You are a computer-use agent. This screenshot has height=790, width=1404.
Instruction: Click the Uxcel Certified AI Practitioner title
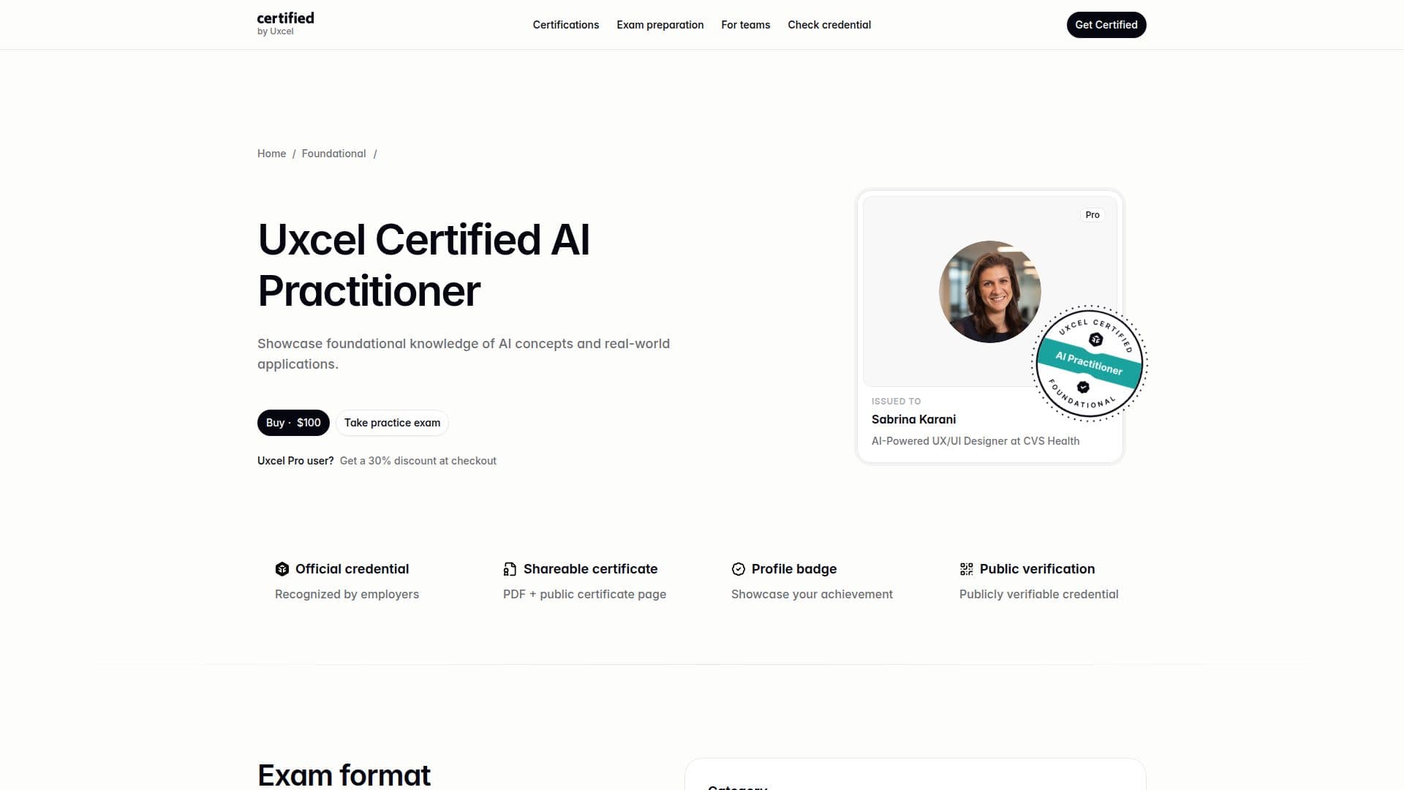coord(423,265)
